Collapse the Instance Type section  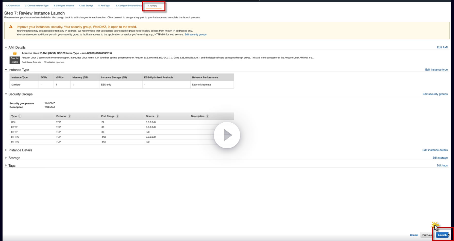[6, 70]
